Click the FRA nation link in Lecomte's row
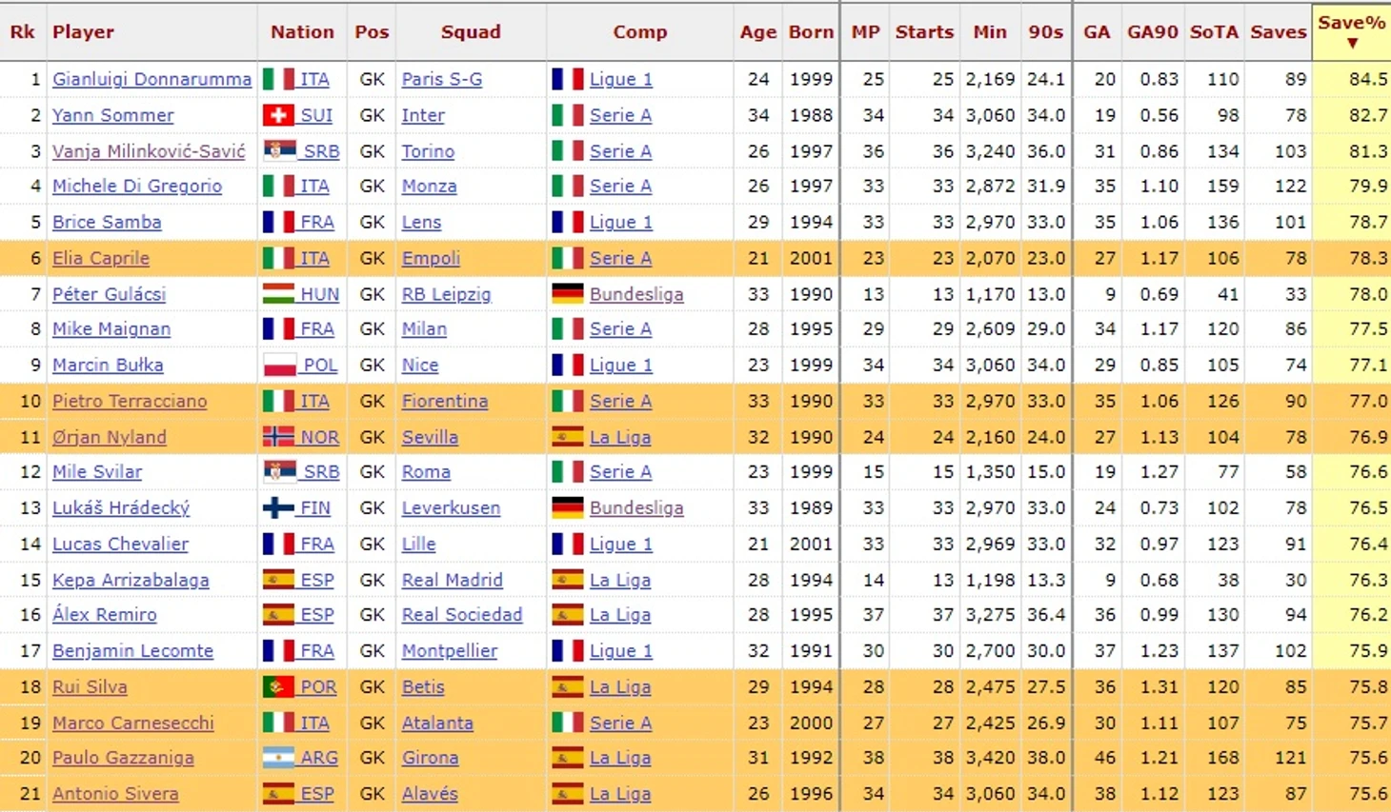The width and height of the screenshot is (1391, 812). click(x=317, y=651)
